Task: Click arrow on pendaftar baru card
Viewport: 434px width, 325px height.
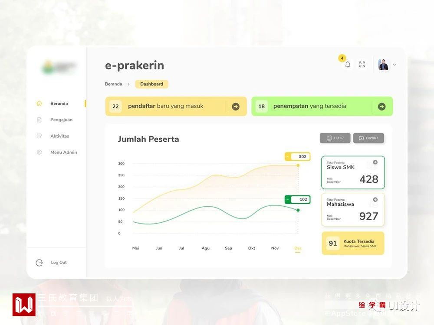Action: pos(236,107)
